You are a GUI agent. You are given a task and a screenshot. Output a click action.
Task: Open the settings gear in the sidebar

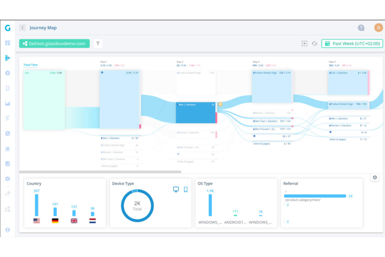pyautogui.click(x=7, y=179)
